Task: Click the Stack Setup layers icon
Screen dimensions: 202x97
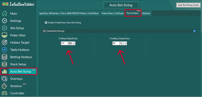Action: click(4, 64)
